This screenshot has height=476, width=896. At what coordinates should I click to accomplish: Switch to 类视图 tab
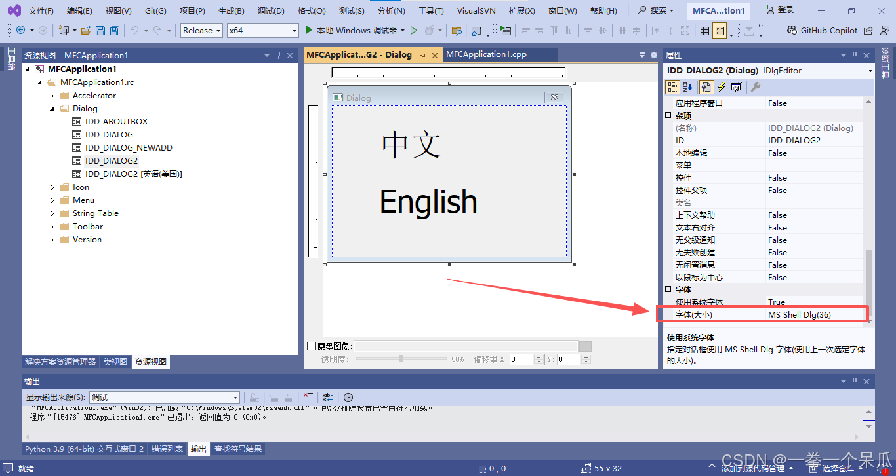point(115,361)
